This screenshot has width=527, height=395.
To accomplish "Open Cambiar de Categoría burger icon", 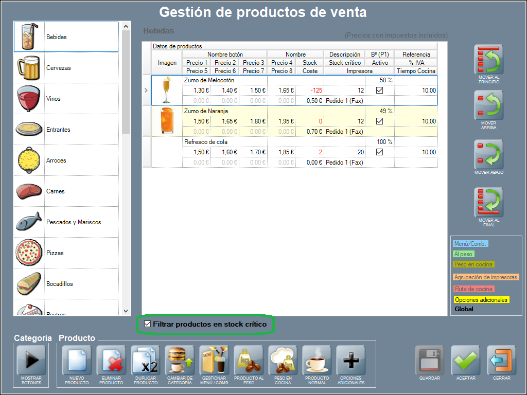I will click(x=180, y=361).
